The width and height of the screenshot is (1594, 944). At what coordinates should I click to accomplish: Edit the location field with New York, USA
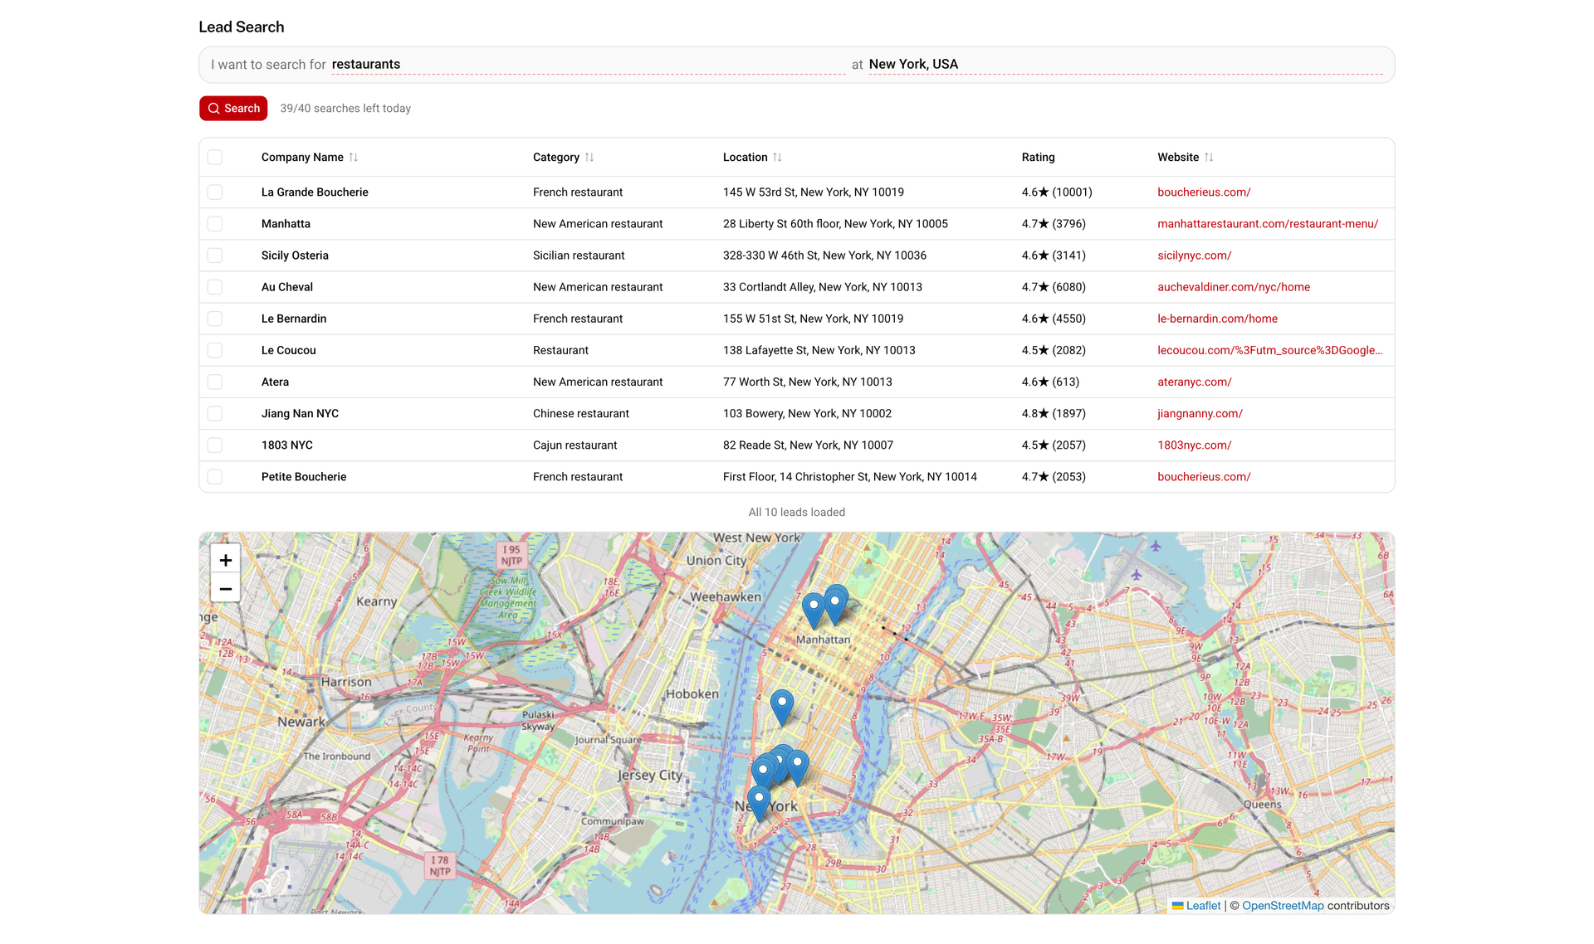click(x=1125, y=64)
